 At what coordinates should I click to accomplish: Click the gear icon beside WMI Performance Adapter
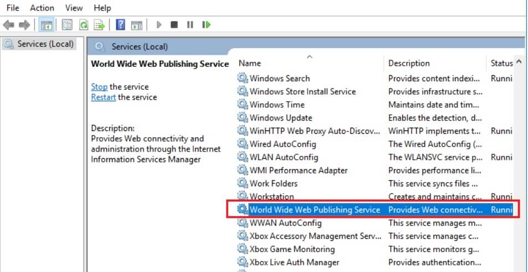[243, 170]
